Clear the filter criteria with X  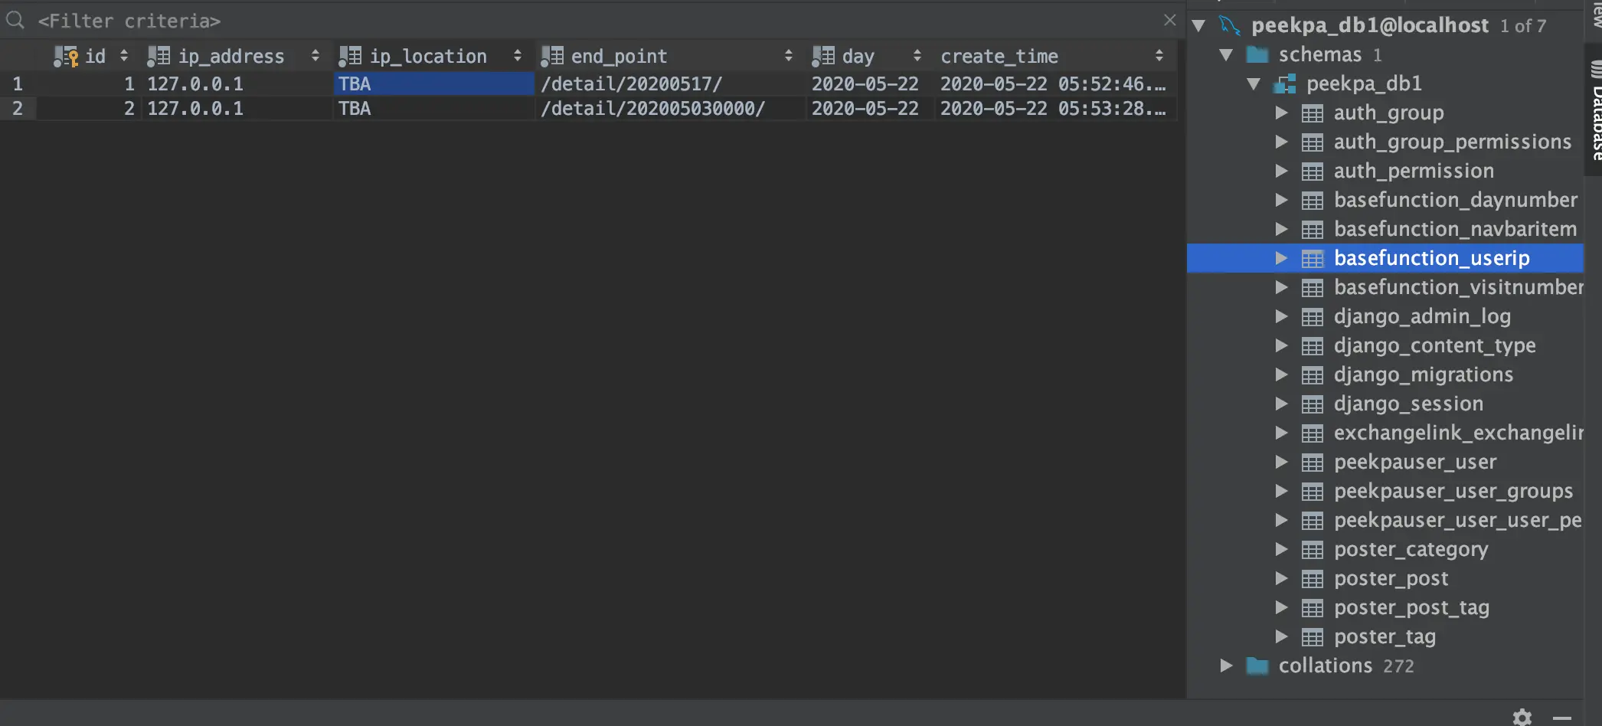1169,20
